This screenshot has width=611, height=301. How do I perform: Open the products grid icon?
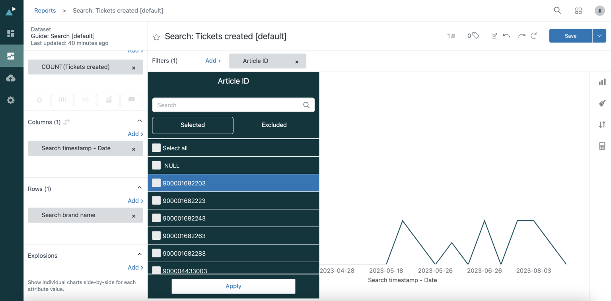578,11
